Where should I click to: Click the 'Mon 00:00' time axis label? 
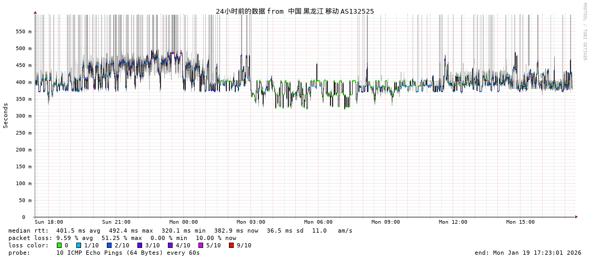(184, 222)
